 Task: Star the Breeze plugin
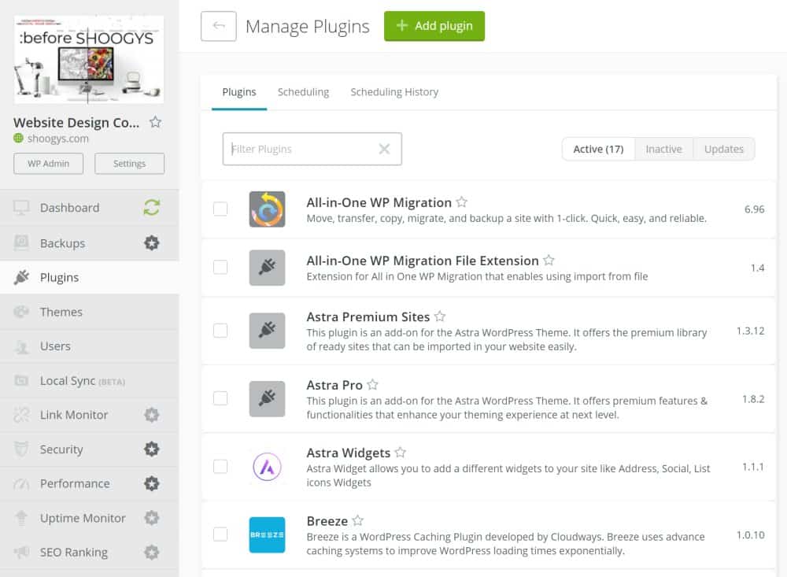(358, 520)
